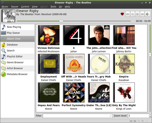Open the Tools menu
The width and height of the screenshot is (152, 123).
pyautogui.click(x=53, y=7)
